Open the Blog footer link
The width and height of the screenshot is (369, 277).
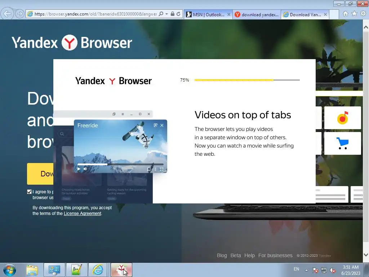222,255
